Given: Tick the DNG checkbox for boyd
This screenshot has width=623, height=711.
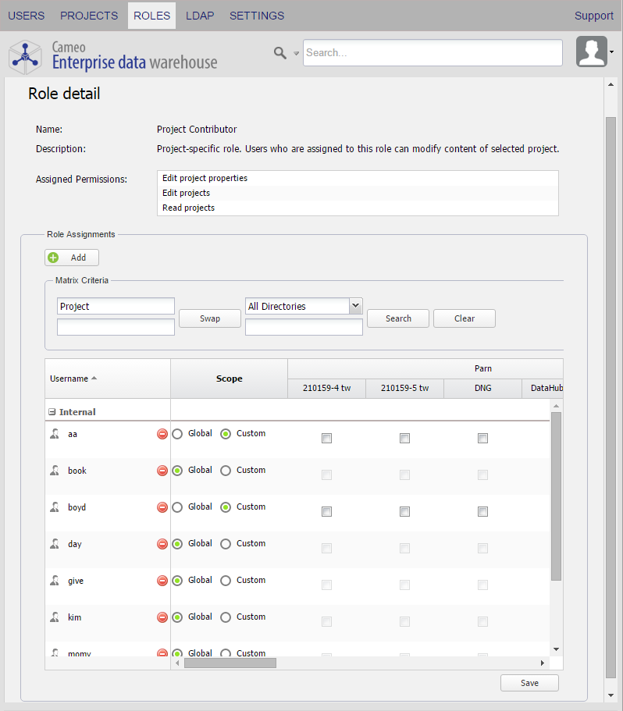Looking at the screenshot, I should point(482,512).
